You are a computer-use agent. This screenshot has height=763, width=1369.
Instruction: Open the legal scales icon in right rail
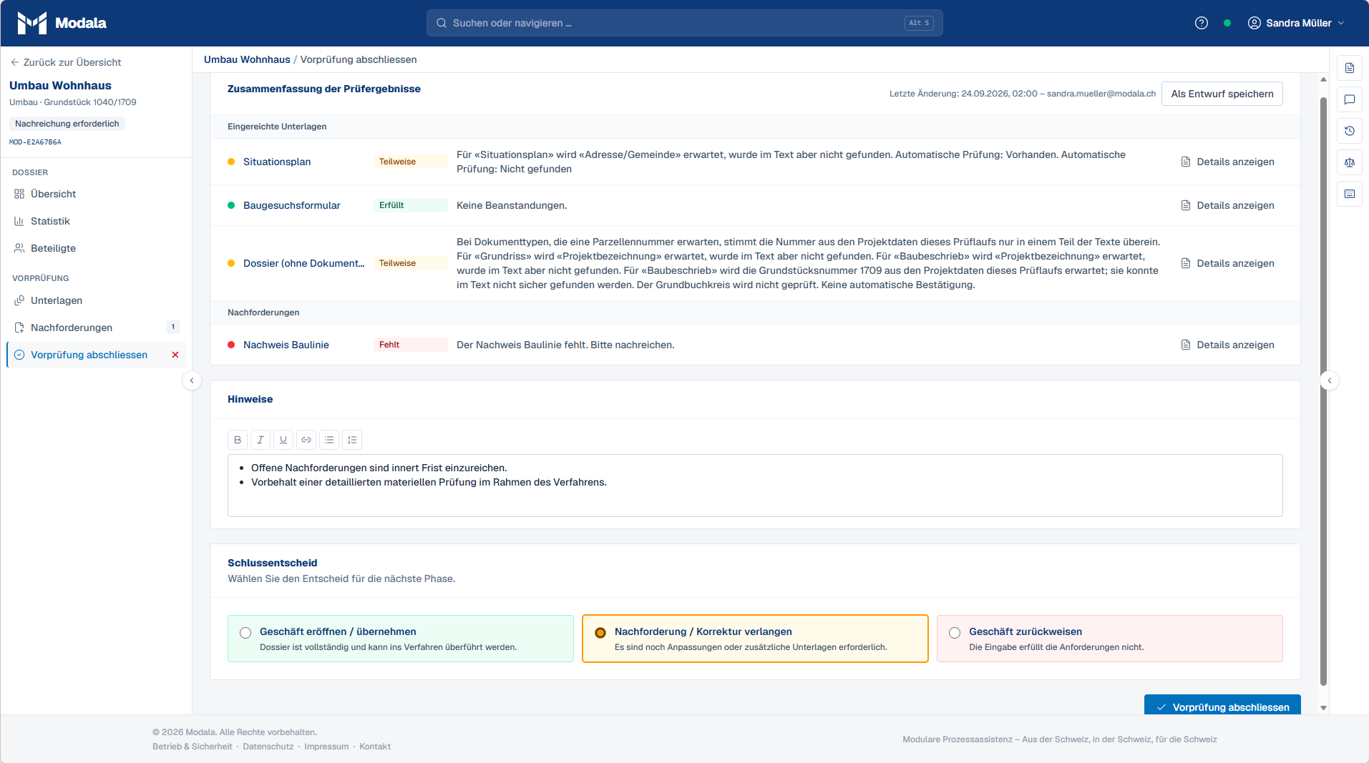tap(1350, 162)
